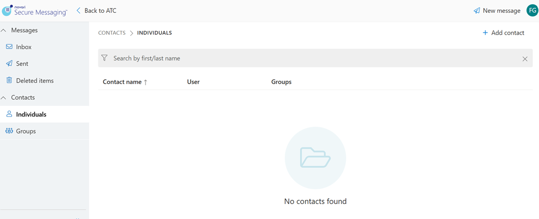Click the No contacts found text
Image resolution: width=539 pixels, height=219 pixels.
315,201
